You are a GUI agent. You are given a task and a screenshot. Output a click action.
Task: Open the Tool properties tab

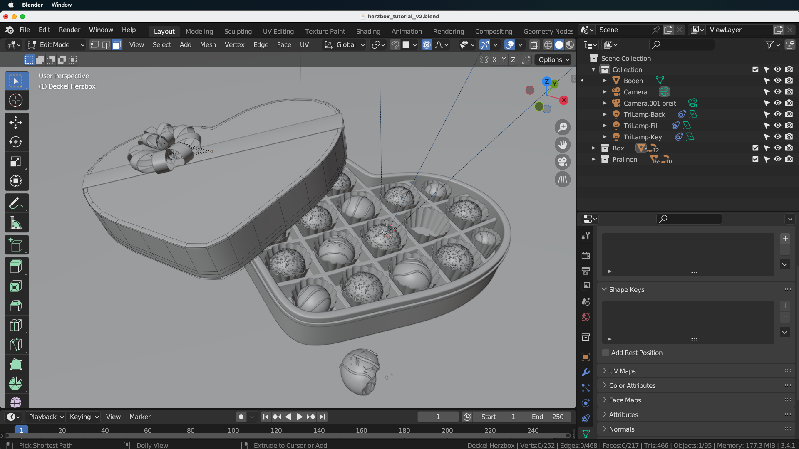coord(586,236)
